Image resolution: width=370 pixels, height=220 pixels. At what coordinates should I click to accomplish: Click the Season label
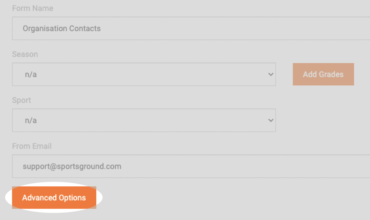pyautogui.click(x=25, y=54)
